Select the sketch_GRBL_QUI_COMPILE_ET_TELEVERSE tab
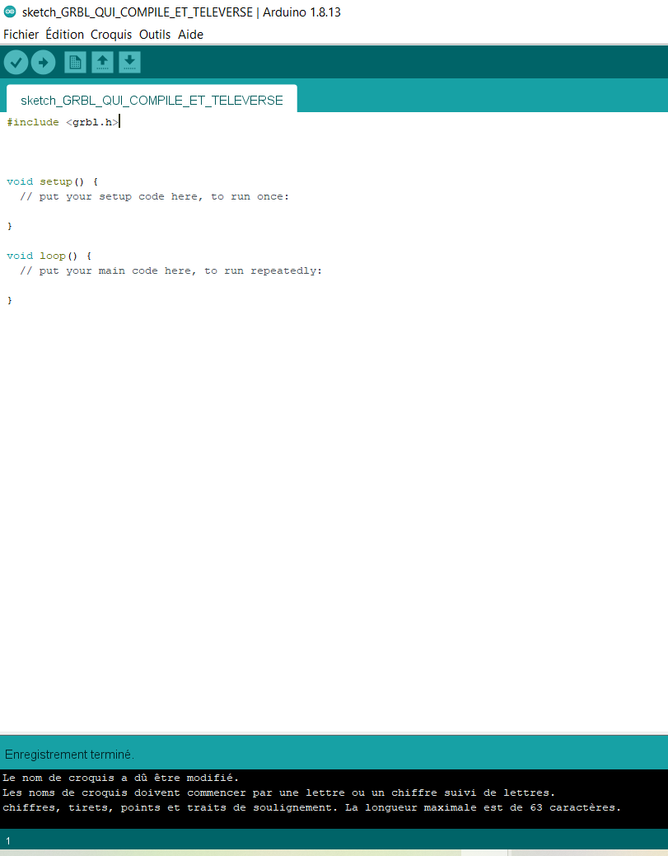 point(152,100)
